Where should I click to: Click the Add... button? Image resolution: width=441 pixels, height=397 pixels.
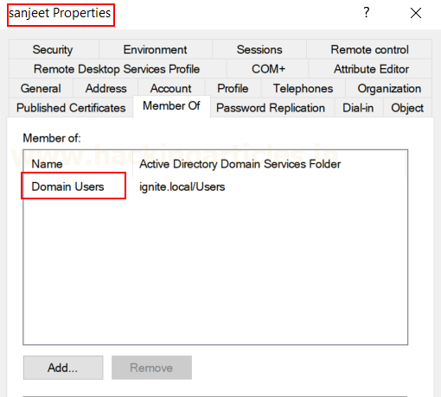tap(63, 368)
